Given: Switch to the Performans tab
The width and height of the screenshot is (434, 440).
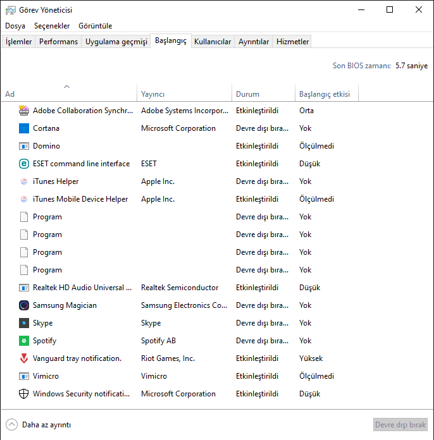Looking at the screenshot, I should coord(59,42).
